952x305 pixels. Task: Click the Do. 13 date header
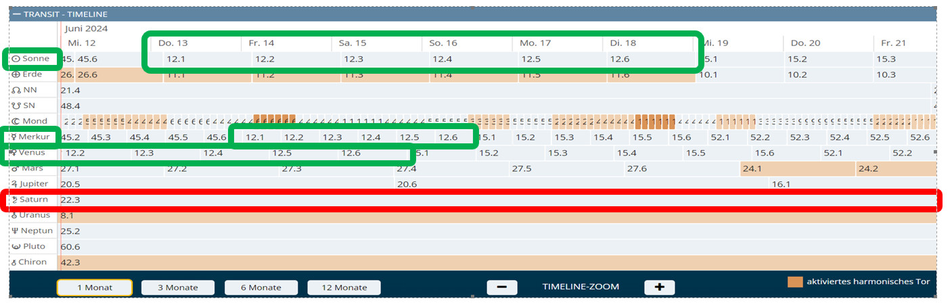tap(173, 43)
